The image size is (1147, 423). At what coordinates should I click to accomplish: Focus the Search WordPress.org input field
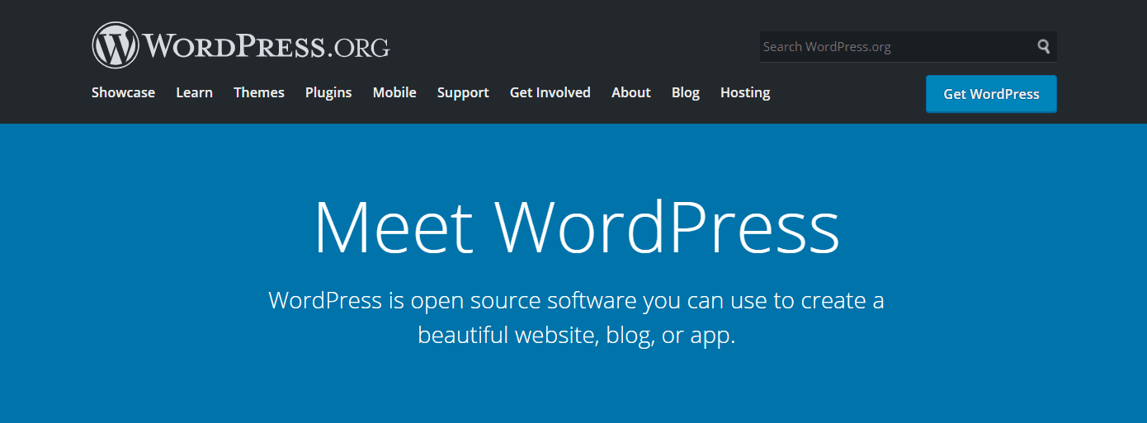(x=895, y=47)
